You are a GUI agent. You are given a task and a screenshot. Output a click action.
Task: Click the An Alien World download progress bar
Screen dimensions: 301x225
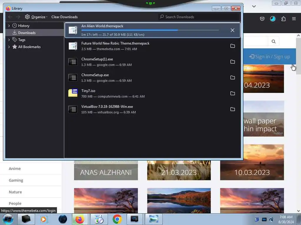[x=150, y=30]
